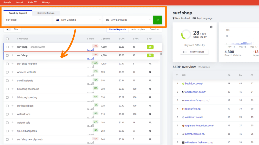This screenshot has width=259, height=145.
Task: Sort by CPC column
Action: [x=122, y=39]
